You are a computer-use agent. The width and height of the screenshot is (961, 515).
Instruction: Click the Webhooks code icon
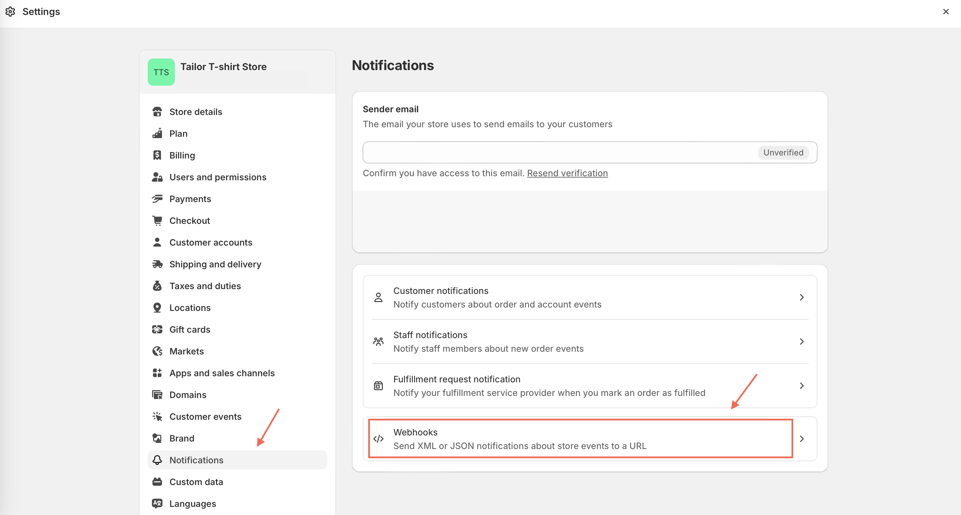[x=378, y=438]
